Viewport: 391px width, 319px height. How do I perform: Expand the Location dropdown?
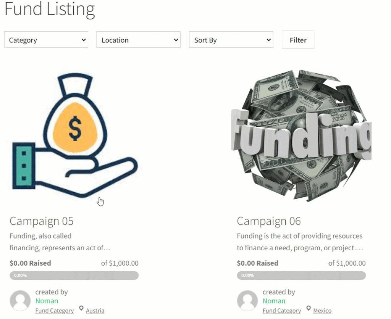click(x=138, y=40)
